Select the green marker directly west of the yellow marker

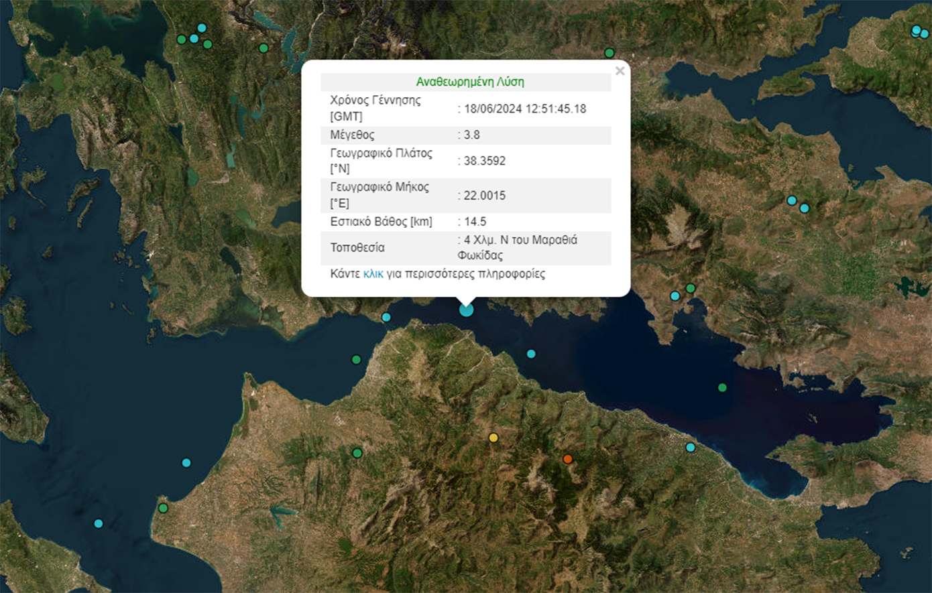point(357,453)
